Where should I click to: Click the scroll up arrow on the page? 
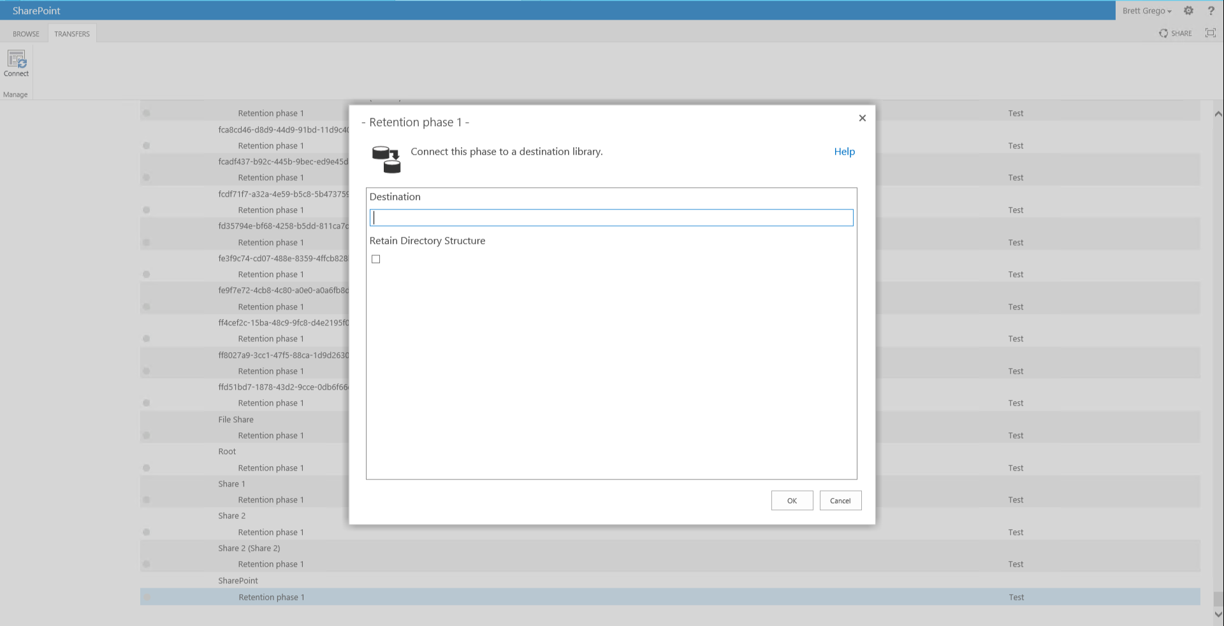tap(1218, 114)
